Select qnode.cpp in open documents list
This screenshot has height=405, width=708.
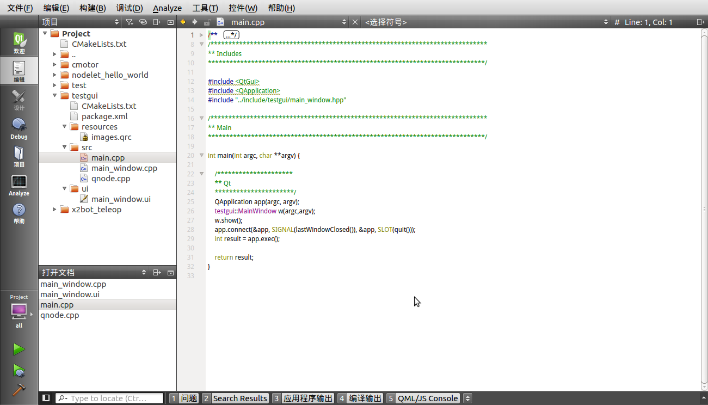click(x=60, y=315)
